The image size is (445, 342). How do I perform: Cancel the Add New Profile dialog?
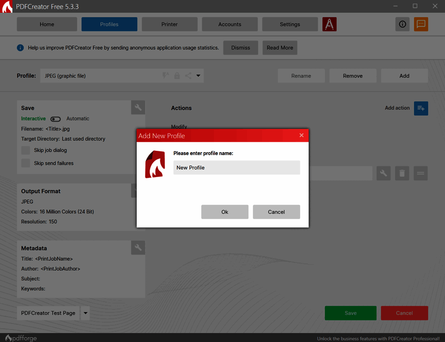[276, 212]
